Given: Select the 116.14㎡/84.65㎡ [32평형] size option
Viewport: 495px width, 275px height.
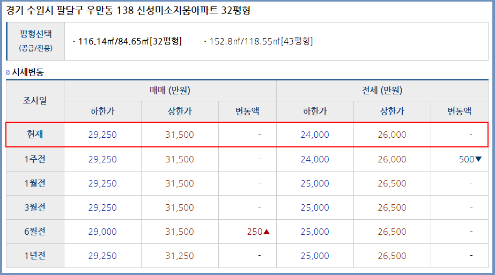Looking at the screenshot, I should (x=130, y=41).
